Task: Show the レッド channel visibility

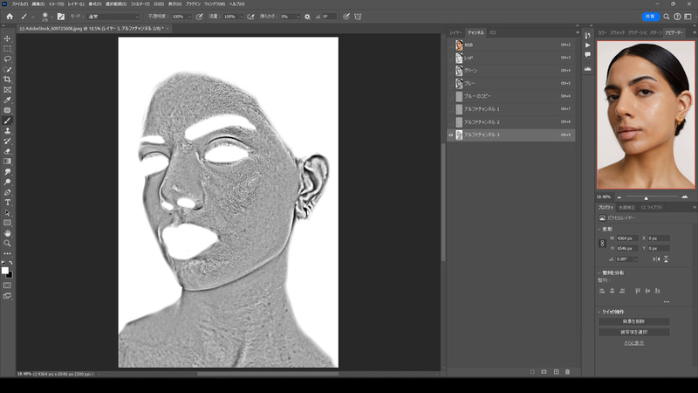Action: [450, 58]
